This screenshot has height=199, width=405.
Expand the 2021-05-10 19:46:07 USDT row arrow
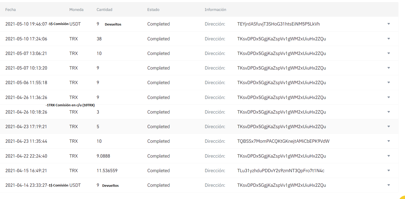tap(389, 24)
